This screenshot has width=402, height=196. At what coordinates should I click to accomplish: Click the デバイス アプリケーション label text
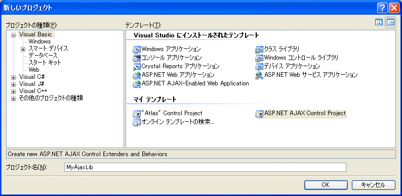pyautogui.click(x=292, y=66)
